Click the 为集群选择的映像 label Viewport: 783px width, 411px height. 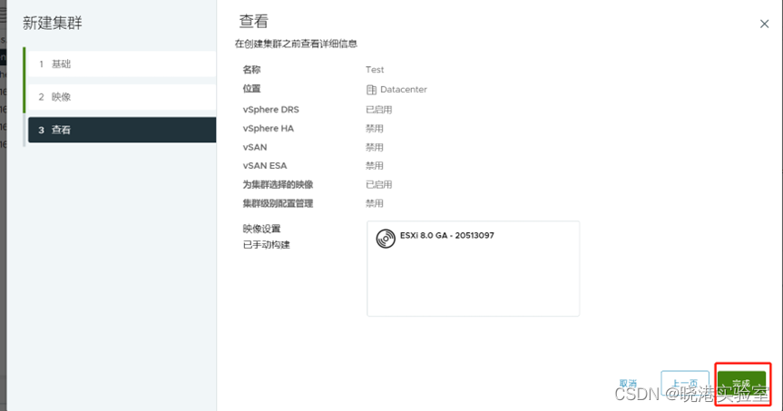tap(278, 185)
